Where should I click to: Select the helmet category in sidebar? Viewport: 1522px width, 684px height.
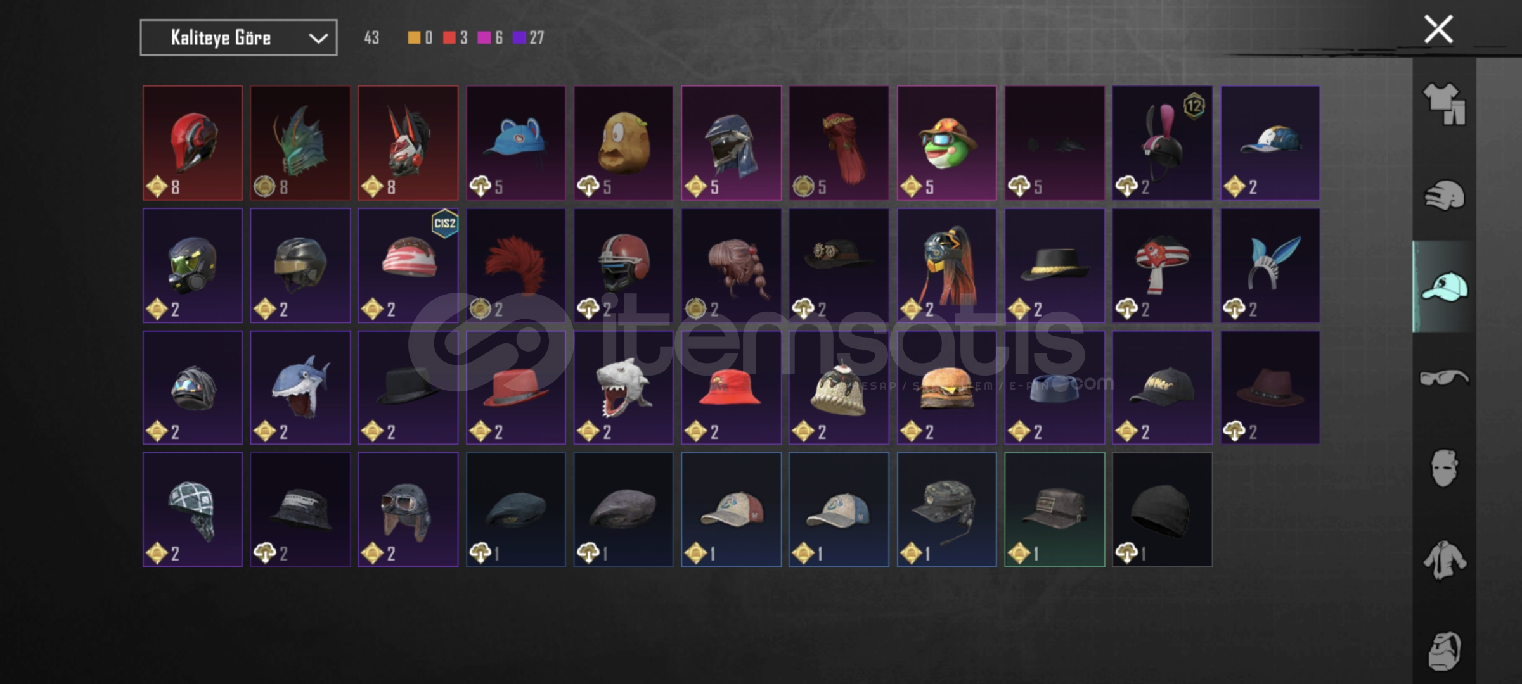pos(1444,195)
